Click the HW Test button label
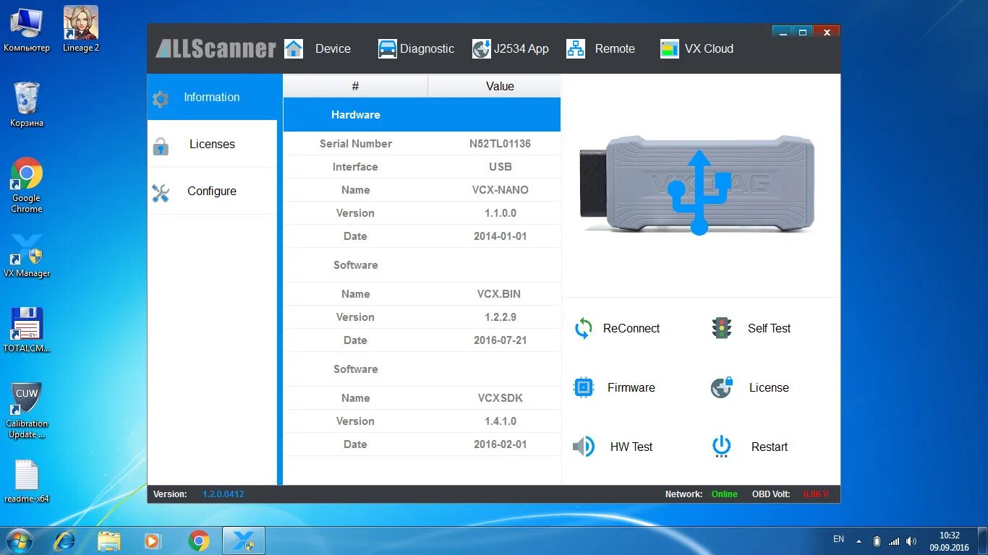The width and height of the screenshot is (988, 555). coord(631,447)
